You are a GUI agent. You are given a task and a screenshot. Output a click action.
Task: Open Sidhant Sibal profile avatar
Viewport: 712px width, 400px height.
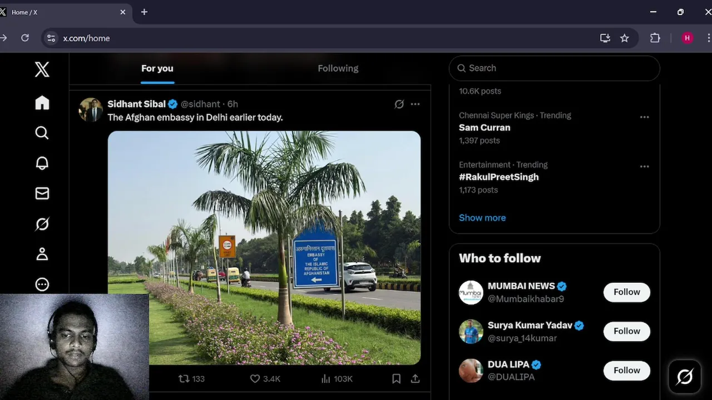[x=91, y=109]
